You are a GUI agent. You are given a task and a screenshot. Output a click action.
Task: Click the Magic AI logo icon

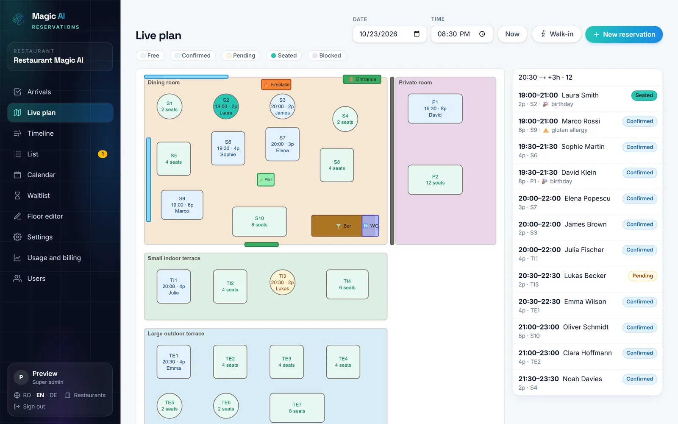click(18, 19)
